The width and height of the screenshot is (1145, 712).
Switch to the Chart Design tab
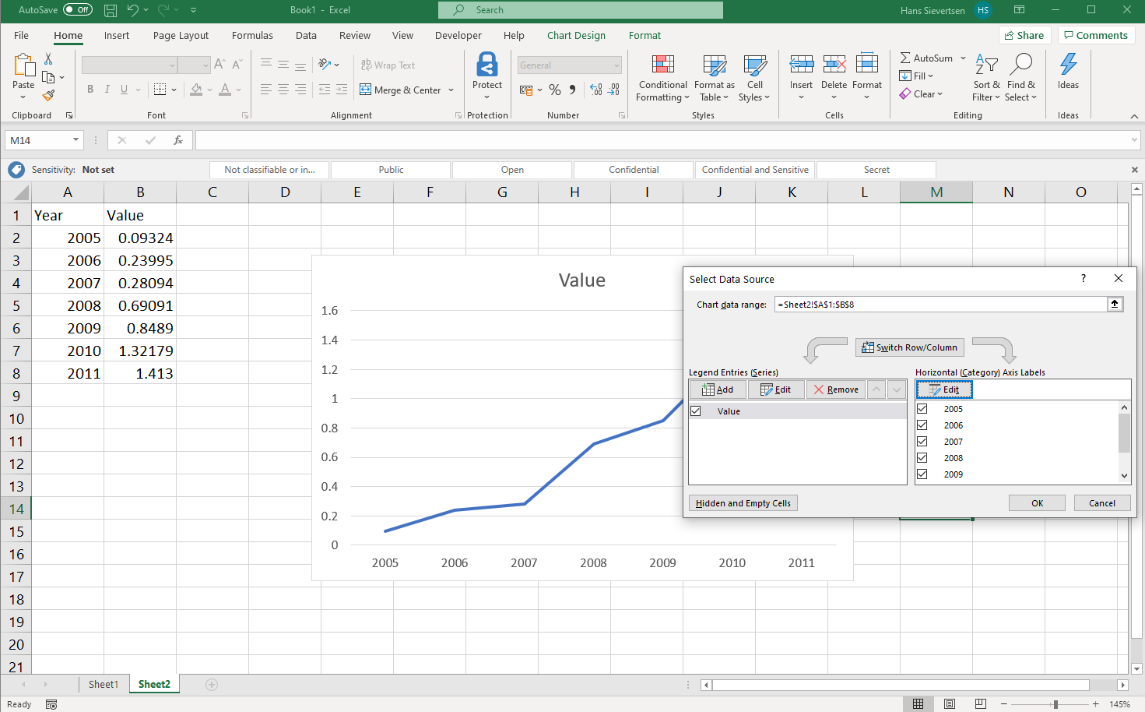[x=576, y=35]
